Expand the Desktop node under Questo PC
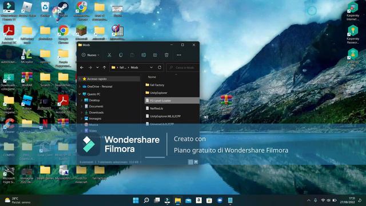The height and width of the screenshot is (206, 366). click(x=82, y=100)
